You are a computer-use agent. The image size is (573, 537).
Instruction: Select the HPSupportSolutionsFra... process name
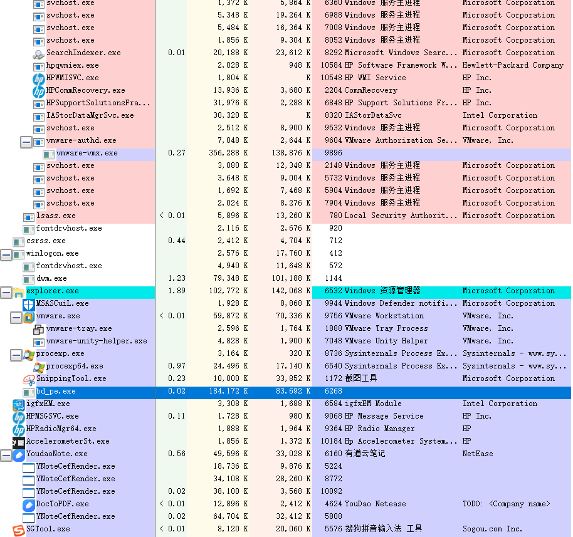pos(98,103)
